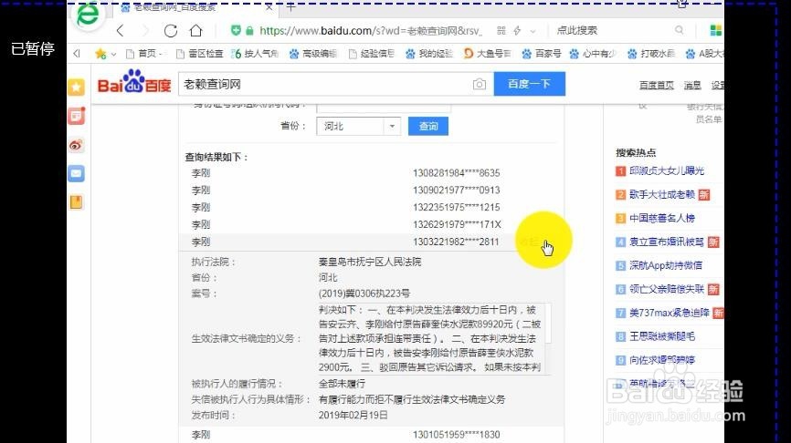Select the 李刚 row ending 1830

point(370,435)
